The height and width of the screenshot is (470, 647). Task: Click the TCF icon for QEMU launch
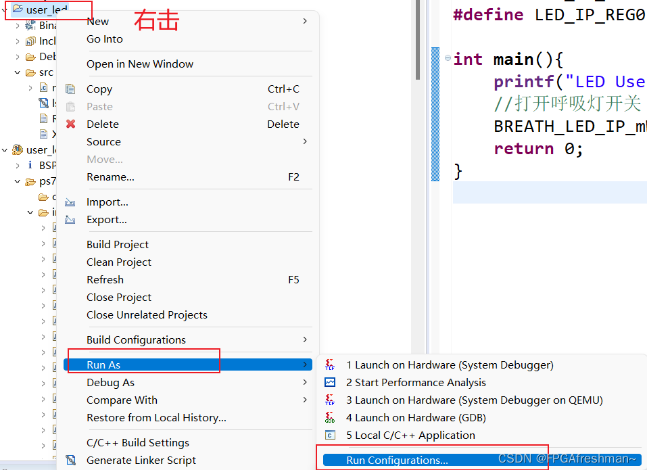coord(330,400)
